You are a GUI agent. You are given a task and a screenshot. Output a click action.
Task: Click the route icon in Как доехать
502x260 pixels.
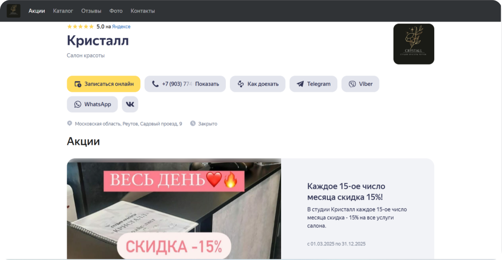[240, 84]
